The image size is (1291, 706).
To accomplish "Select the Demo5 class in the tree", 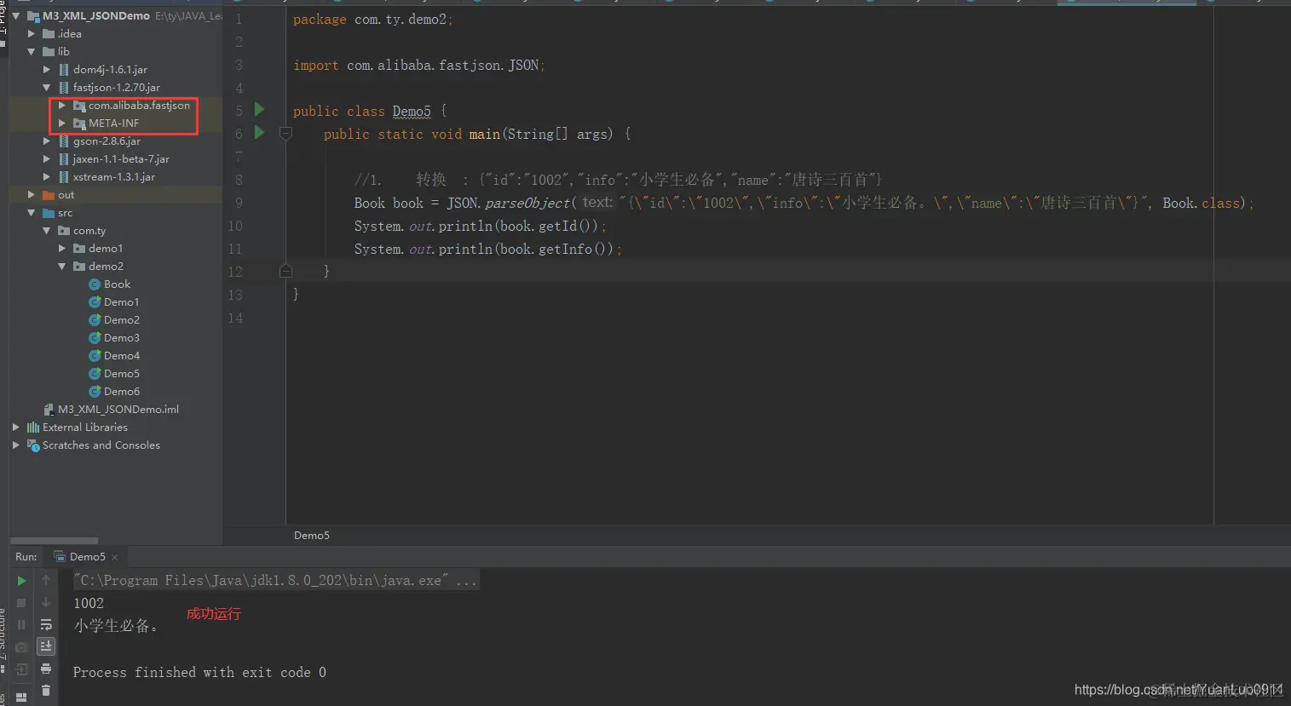I will 114,374.
